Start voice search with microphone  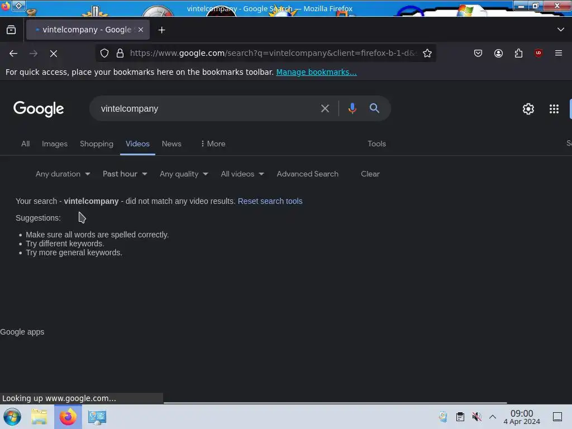352,108
